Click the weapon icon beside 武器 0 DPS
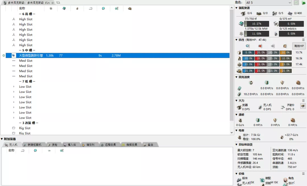 (x=239, y=107)
